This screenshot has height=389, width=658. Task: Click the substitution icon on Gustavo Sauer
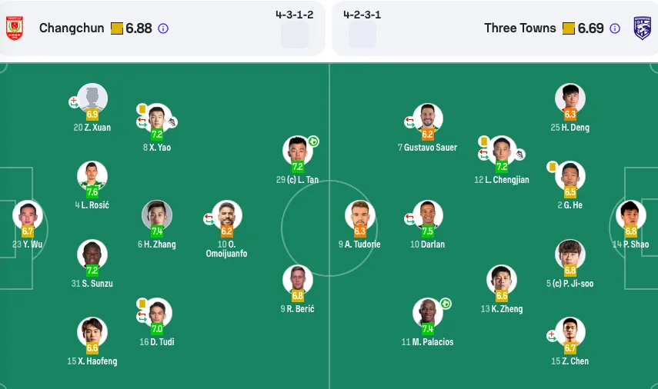pos(409,122)
